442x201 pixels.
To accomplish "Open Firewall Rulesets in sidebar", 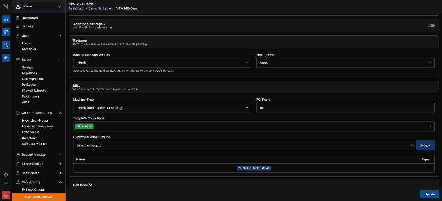I will click(x=34, y=91).
